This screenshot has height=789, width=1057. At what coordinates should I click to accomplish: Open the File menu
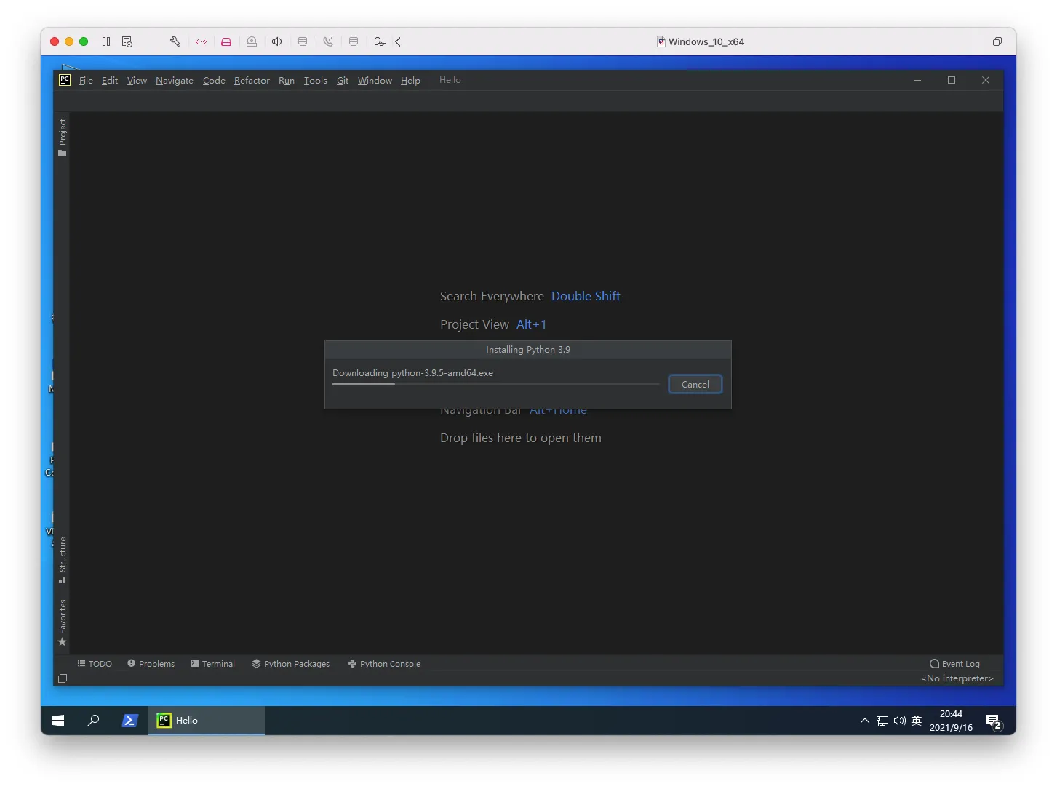click(x=86, y=81)
